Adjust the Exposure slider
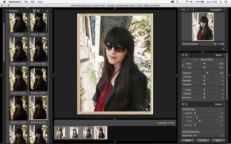231x144 pixels. click(x=204, y=73)
